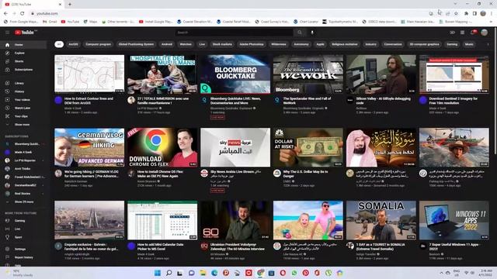The height and width of the screenshot is (279, 497).
Task: Open Your videos in the sidebar
Action: click(24, 100)
